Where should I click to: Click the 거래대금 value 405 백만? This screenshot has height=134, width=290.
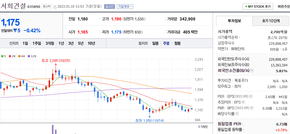click(x=190, y=32)
